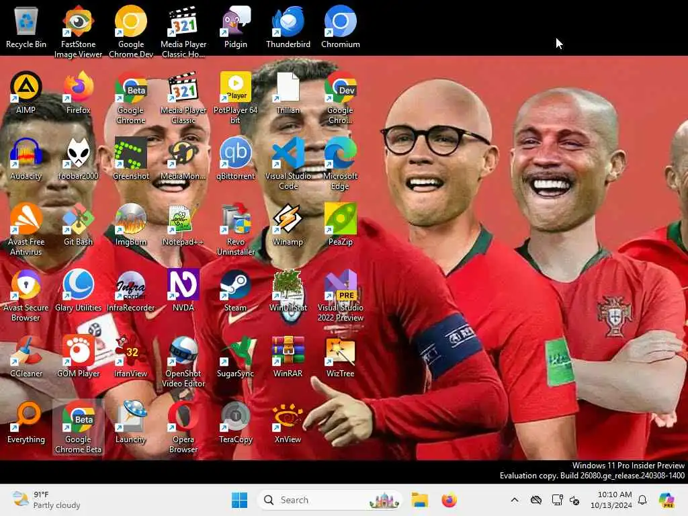Click the taskbar Search box
This screenshot has height=516, width=688.
pos(330,500)
